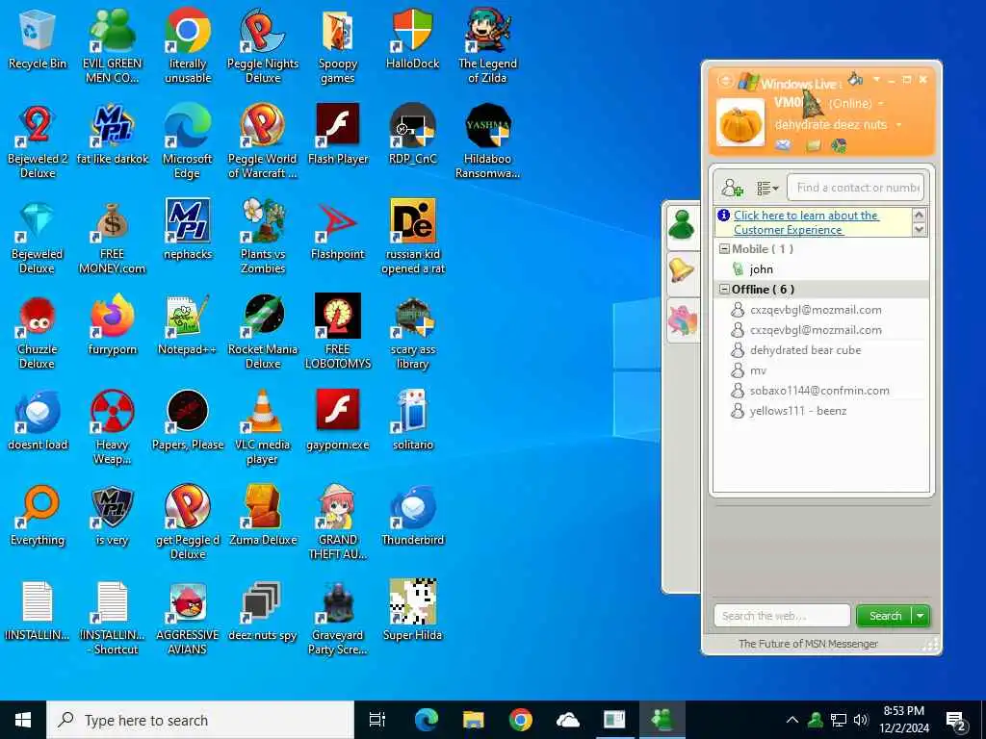Open the email inbox envelope icon
This screenshot has height=739, width=986.
[x=783, y=145]
